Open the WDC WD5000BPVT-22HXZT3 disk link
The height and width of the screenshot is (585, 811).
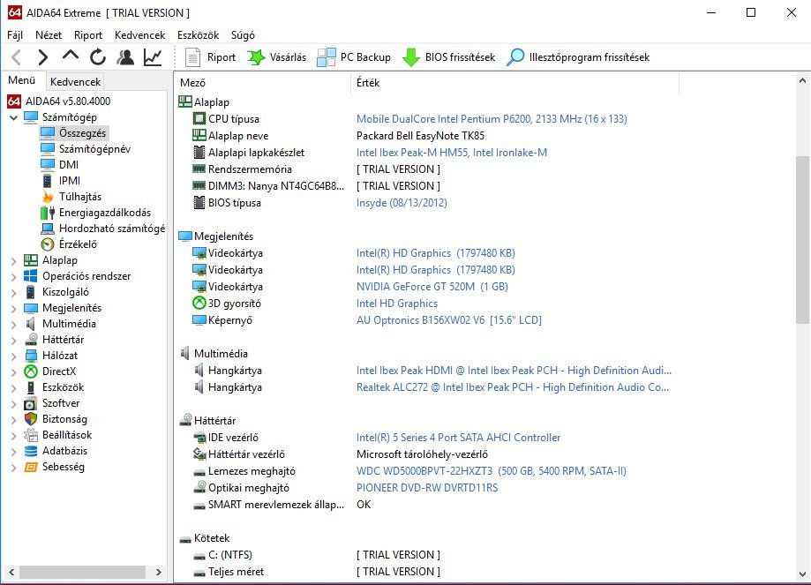click(x=492, y=471)
